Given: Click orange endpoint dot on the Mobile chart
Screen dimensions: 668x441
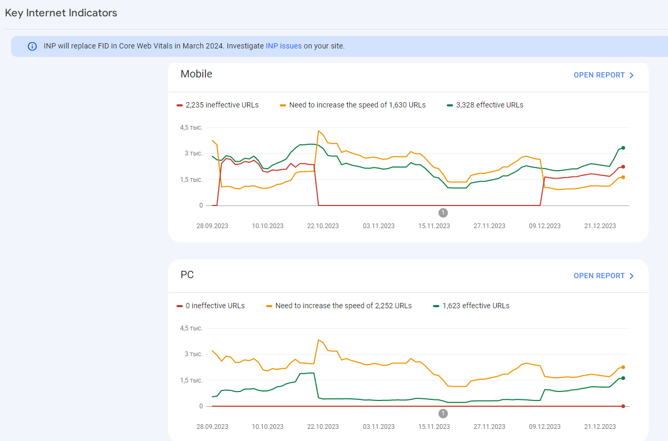Looking at the screenshot, I should click(x=623, y=177).
